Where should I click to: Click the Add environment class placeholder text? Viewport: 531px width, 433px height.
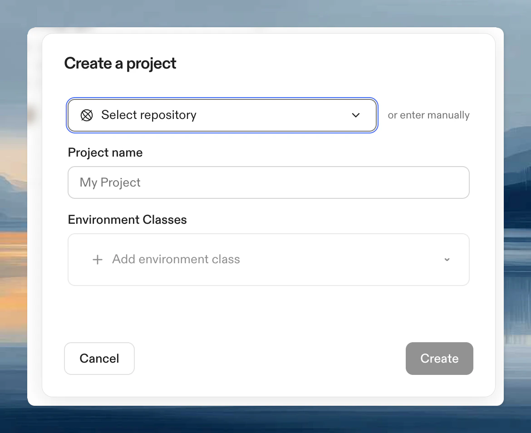pos(176,259)
